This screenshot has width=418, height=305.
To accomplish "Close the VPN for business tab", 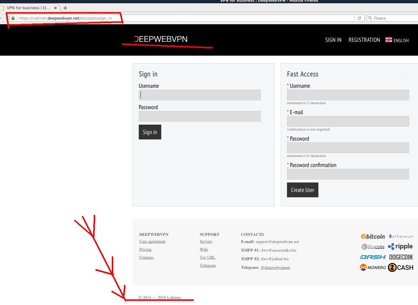I will [55, 8].
